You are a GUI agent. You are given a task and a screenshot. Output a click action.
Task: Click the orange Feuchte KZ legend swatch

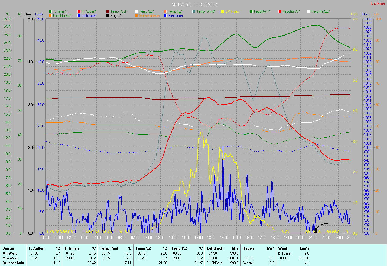[50, 15]
